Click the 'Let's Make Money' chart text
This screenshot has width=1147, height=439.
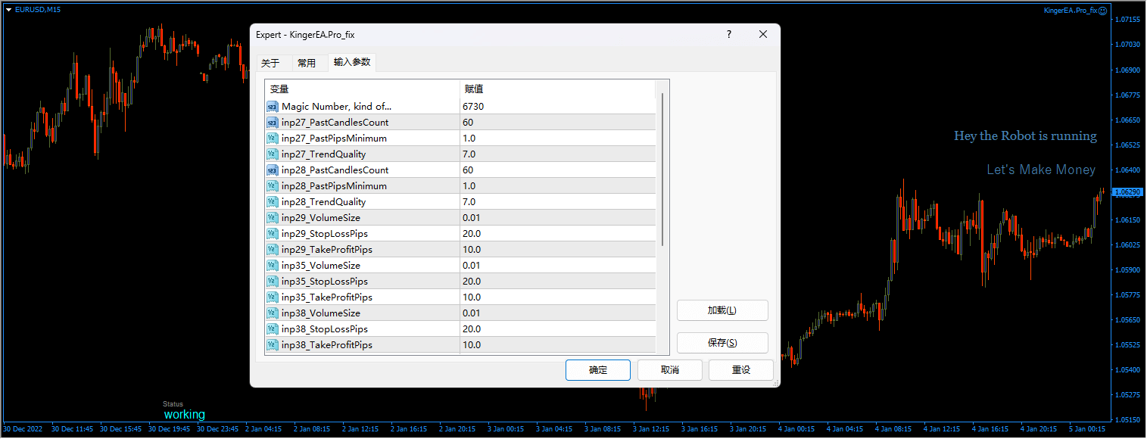tap(1041, 170)
